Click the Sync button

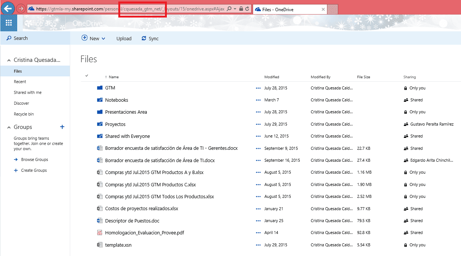[150, 38]
